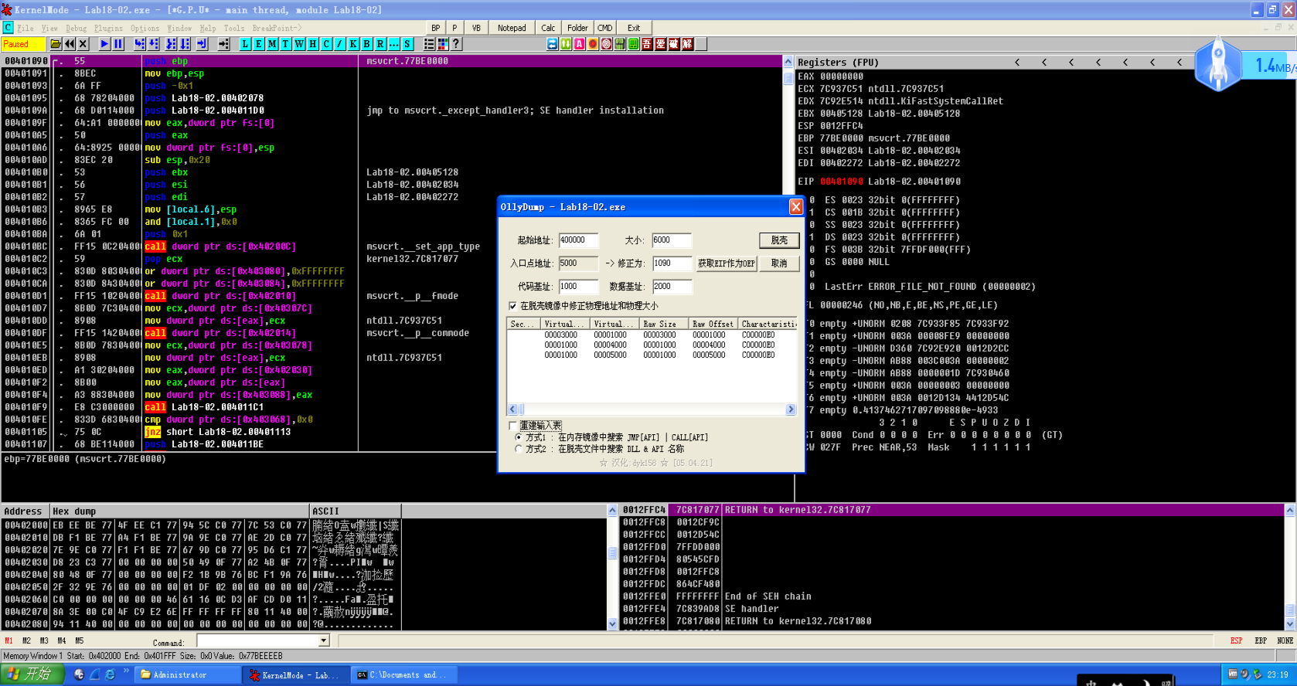Image resolution: width=1297 pixels, height=686 pixels.
Task: Open the Command box dropdown arrow
Action: (324, 640)
